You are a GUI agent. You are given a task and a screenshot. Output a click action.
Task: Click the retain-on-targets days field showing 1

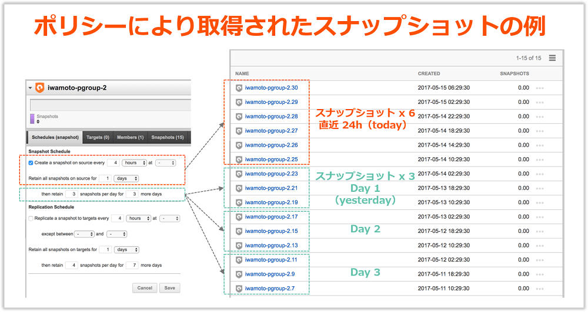[105, 249]
